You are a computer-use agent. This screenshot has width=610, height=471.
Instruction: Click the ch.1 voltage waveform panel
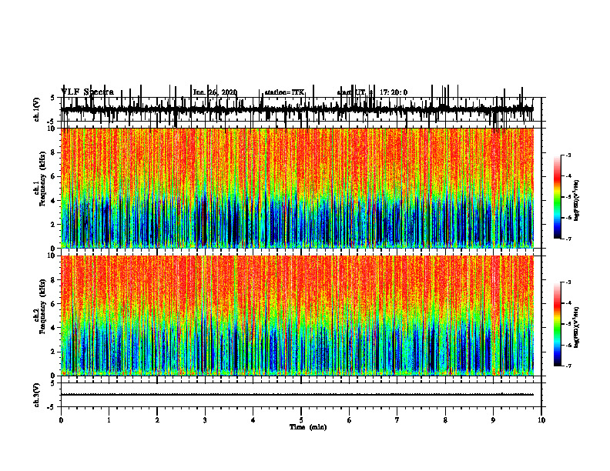click(300, 109)
